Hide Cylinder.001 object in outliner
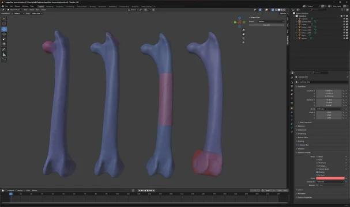 344,22
